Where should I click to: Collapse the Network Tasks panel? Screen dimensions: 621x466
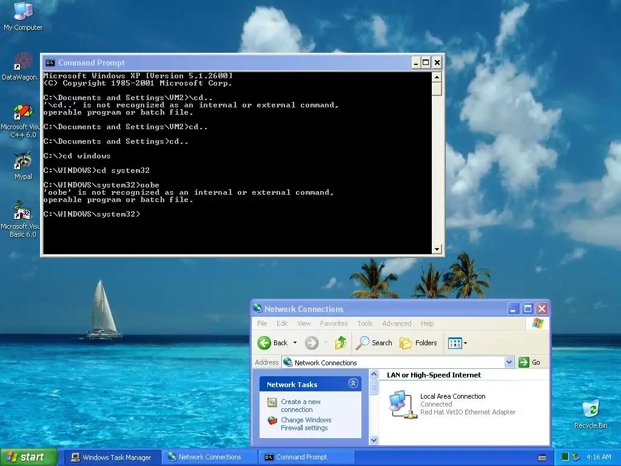click(353, 383)
